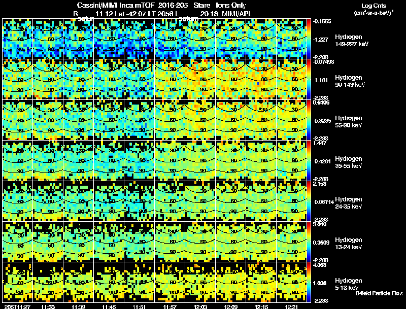Click the 'B-field Particle Flow' caption
This screenshot has width=406, height=309.
379,293
